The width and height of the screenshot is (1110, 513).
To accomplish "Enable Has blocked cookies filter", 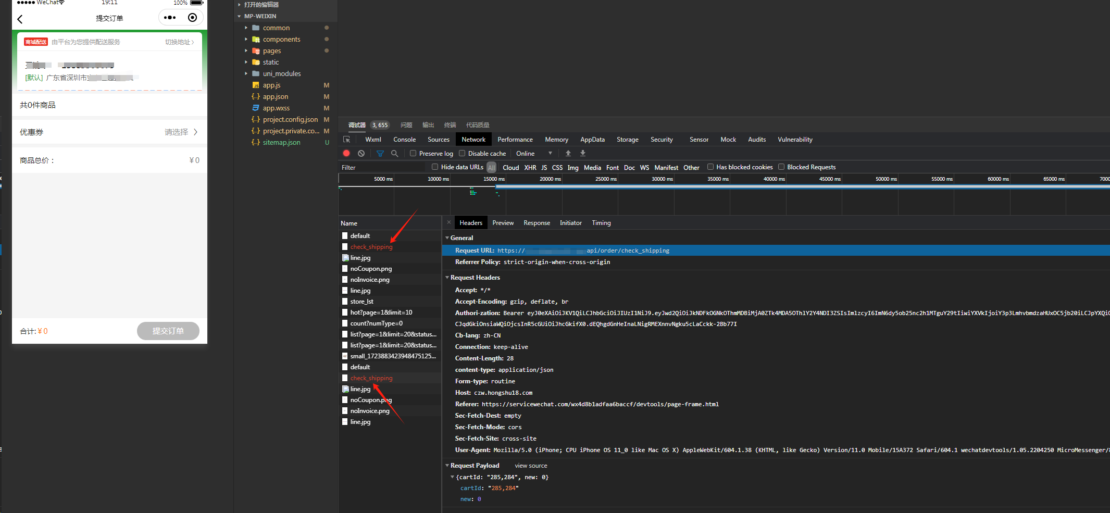I will click(710, 167).
